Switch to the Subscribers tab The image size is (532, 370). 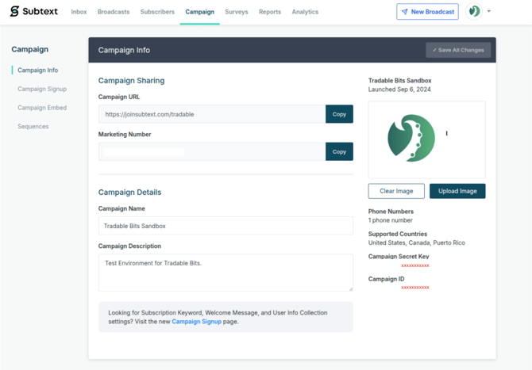(157, 12)
